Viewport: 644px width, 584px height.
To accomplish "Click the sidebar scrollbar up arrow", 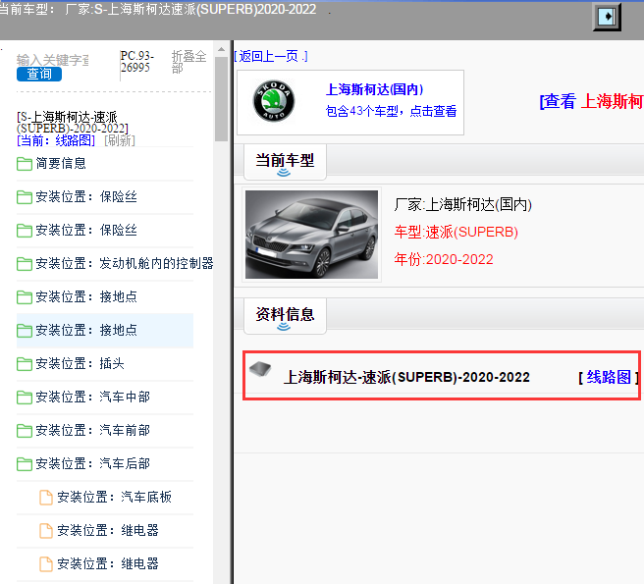I will (222, 49).
